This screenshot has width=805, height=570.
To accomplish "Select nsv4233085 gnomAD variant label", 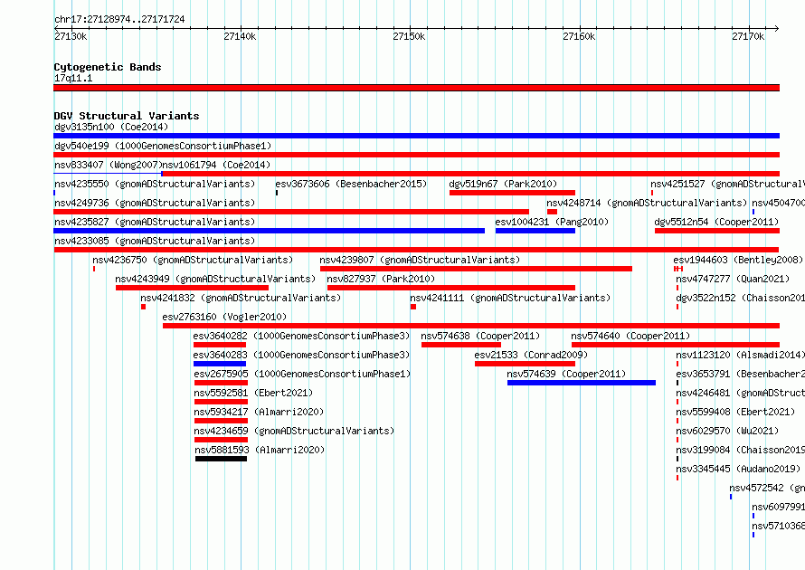I will coord(155,241).
